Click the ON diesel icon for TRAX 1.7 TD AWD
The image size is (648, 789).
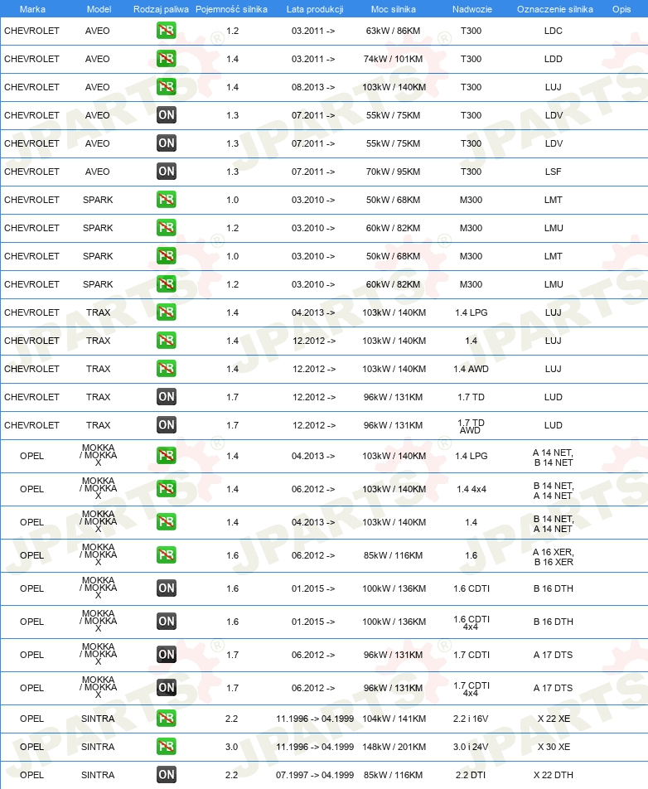pyautogui.click(x=166, y=425)
